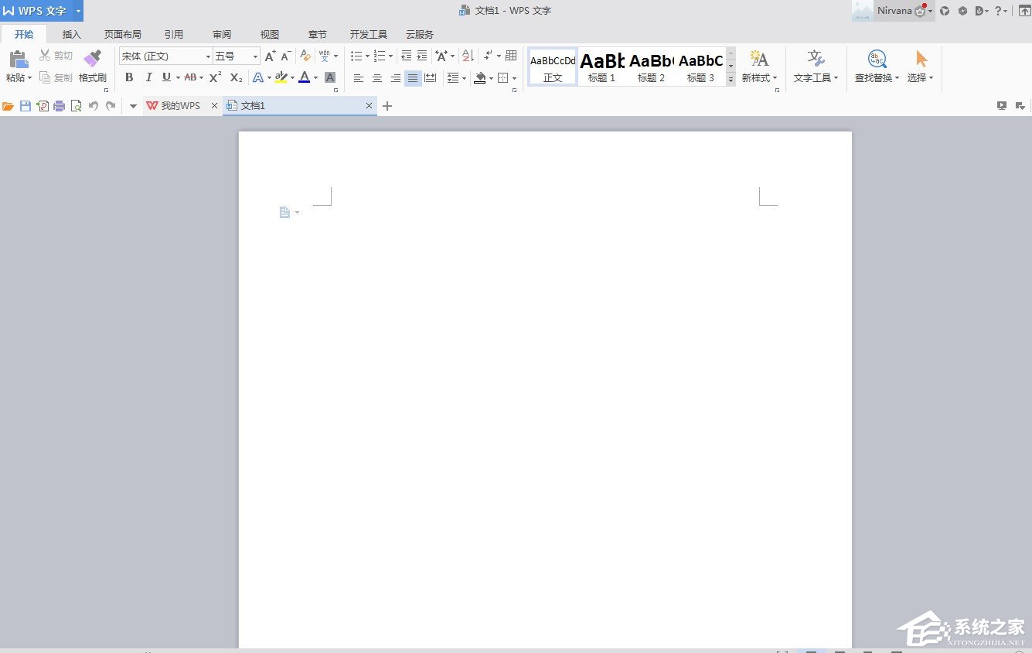This screenshot has width=1032, height=653.
Task: Open the Find and Replace (查找替换) tool
Action: 877,66
